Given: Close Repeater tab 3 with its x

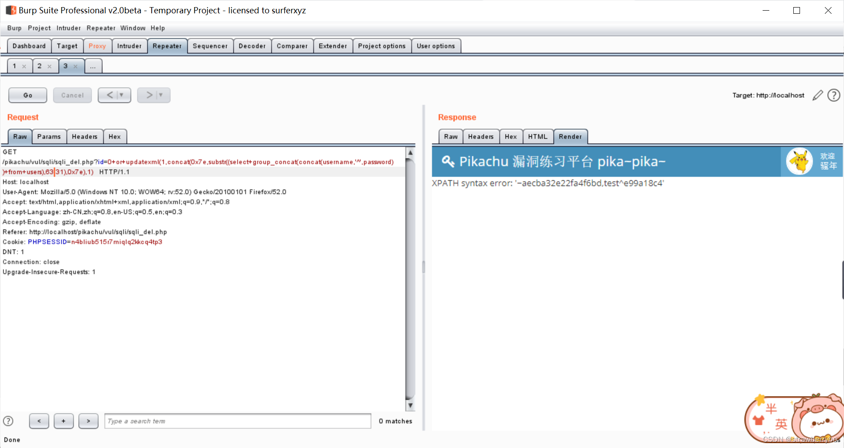Looking at the screenshot, I should click(76, 66).
